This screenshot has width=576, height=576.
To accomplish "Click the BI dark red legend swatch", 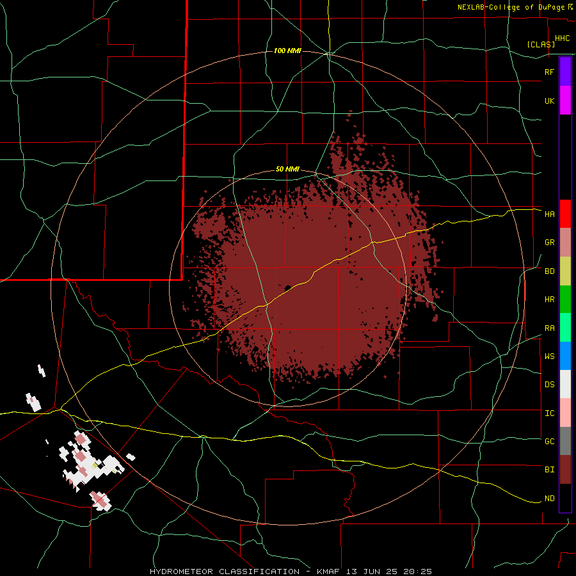I will point(565,470).
